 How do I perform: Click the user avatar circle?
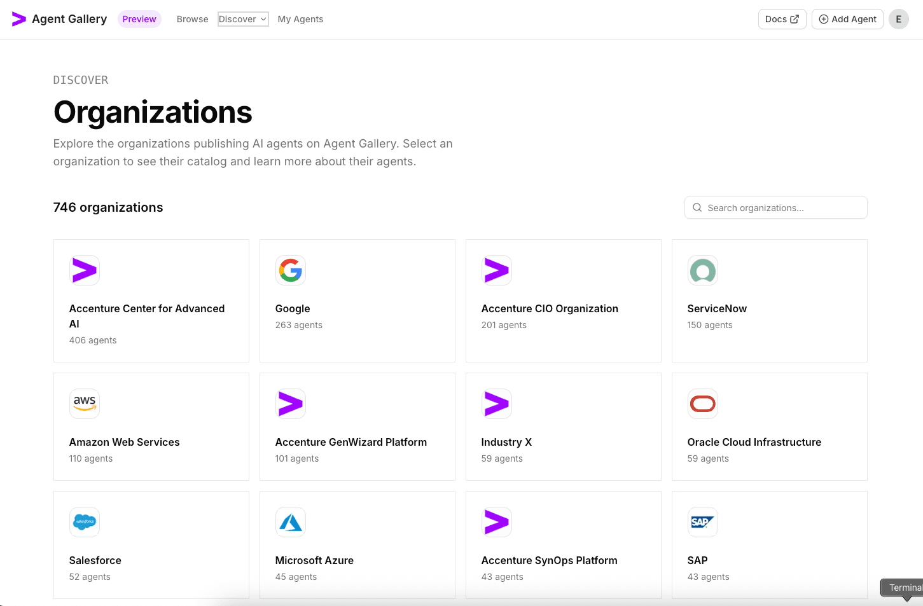tap(898, 19)
